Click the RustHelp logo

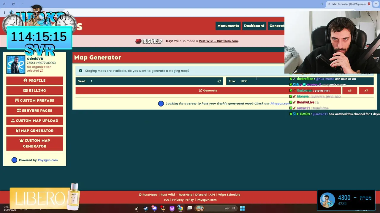(x=149, y=41)
